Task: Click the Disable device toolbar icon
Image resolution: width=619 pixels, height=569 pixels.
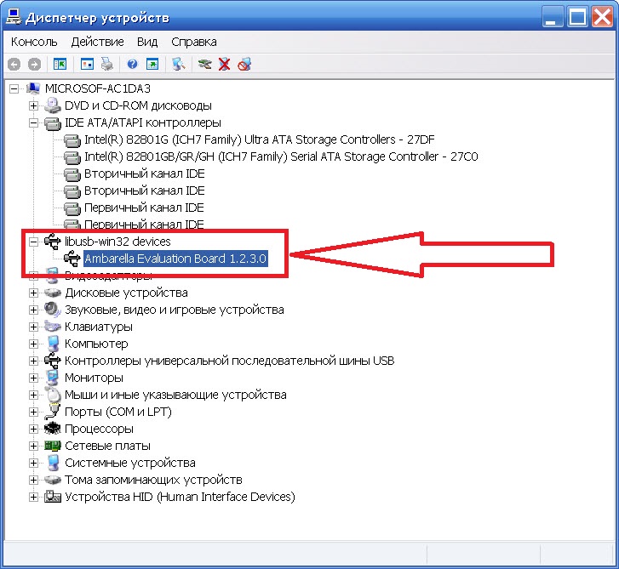Action: pos(244,64)
